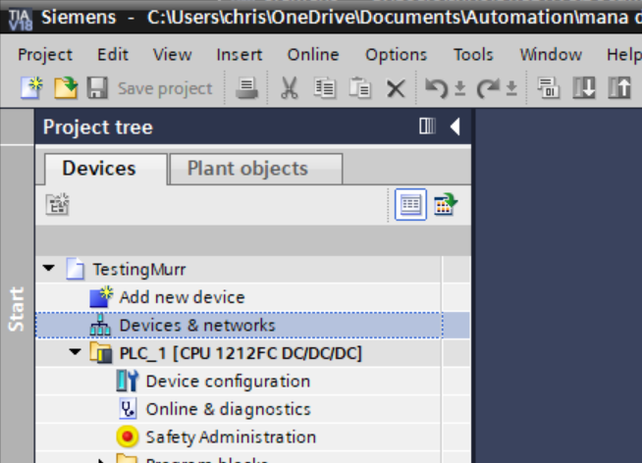Open the Insert menu
This screenshot has height=463, width=642.
pos(240,54)
